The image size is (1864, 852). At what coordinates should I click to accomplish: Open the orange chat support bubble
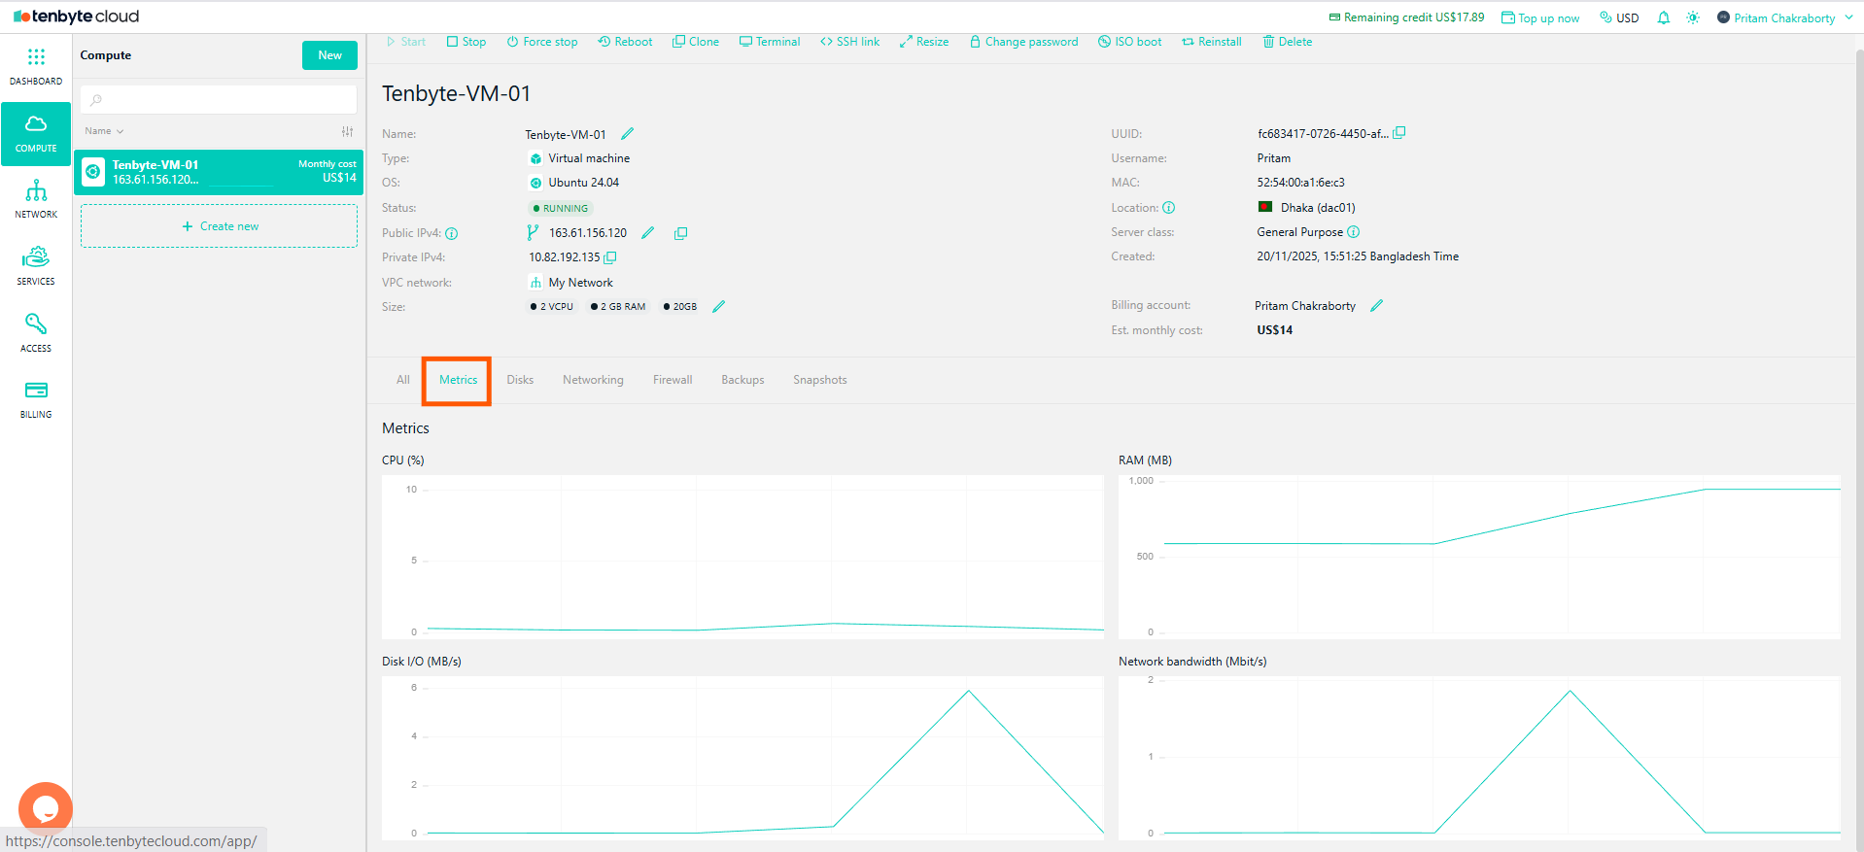46,808
